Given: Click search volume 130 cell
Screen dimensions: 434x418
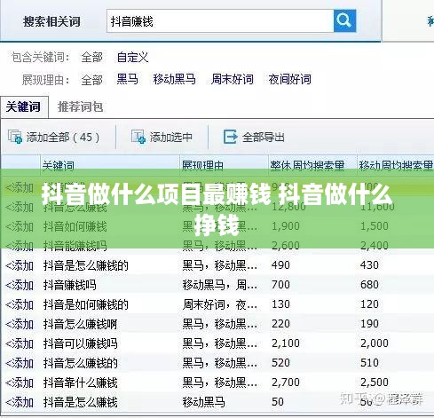Looking at the screenshot, I should click(280, 304).
